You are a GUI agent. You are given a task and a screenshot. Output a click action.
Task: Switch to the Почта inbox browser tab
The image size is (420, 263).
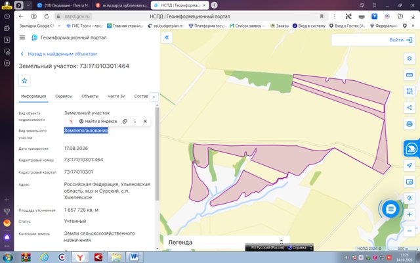pos(64,5)
